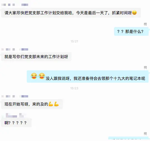
Task: Click the first laughing-crying emoji
Action: 34,76
